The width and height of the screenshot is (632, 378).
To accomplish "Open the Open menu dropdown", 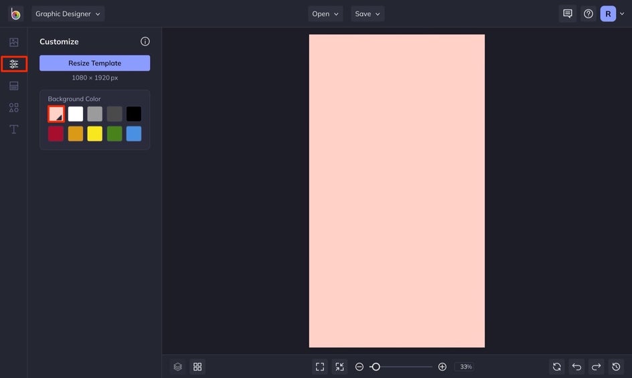I will click(x=325, y=13).
